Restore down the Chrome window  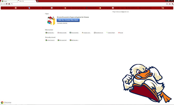pos(169,1)
